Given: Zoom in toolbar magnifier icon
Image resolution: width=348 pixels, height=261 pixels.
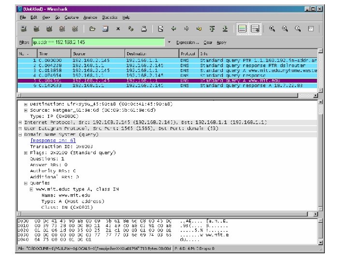Looking at the screenshot, I should point(272,29).
